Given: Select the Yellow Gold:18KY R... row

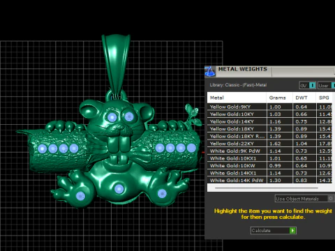Looking at the screenshot, I should (270, 136).
